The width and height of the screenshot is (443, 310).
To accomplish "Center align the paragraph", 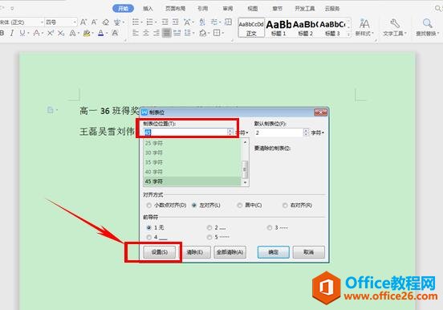I will tap(146, 33).
